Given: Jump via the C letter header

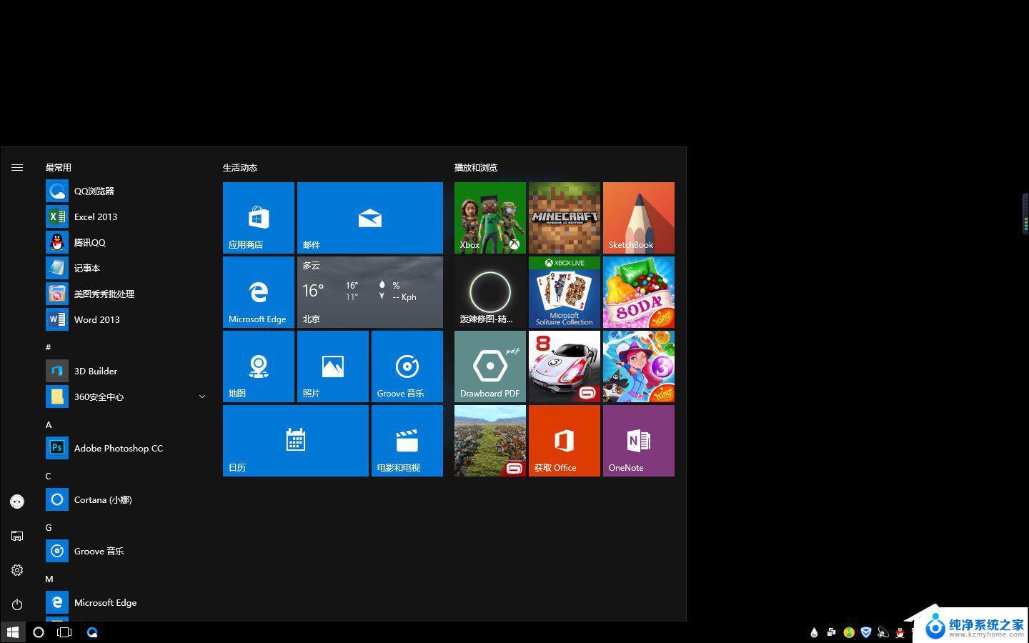Looking at the screenshot, I should coord(49,476).
